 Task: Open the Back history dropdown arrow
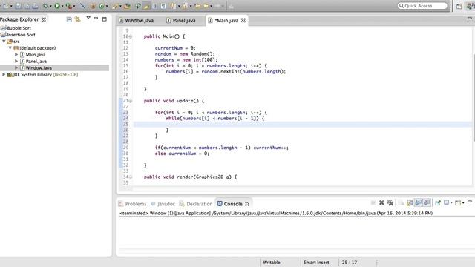[211, 6]
